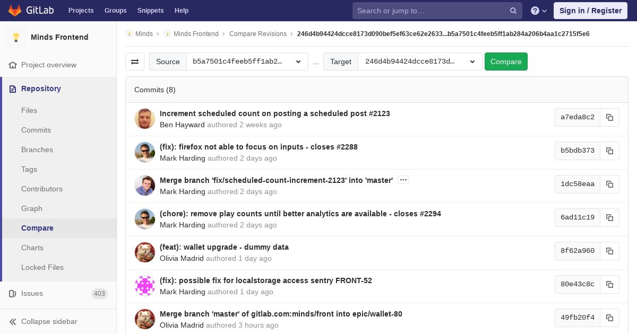
Task: Copy commit SHA 8f62a960
Action: [609, 251]
